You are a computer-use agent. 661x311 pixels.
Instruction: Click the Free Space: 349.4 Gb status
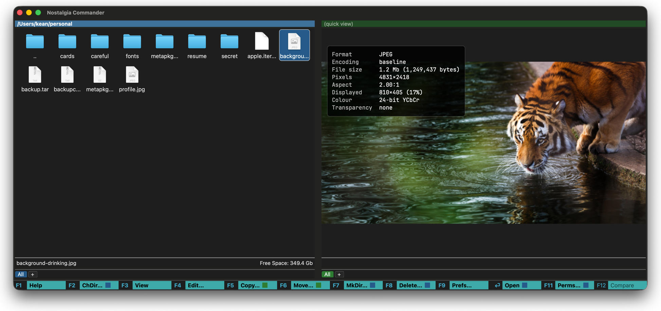(286, 263)
